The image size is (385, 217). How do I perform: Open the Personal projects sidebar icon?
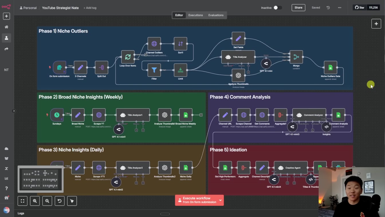pyautogui.click(x=6, y=38)
